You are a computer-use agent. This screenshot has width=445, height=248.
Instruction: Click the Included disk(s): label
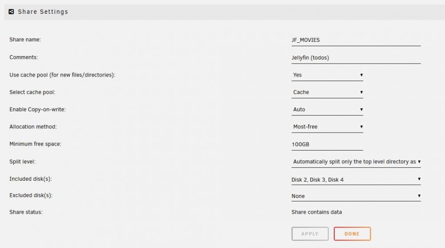[x=31, y=179]
